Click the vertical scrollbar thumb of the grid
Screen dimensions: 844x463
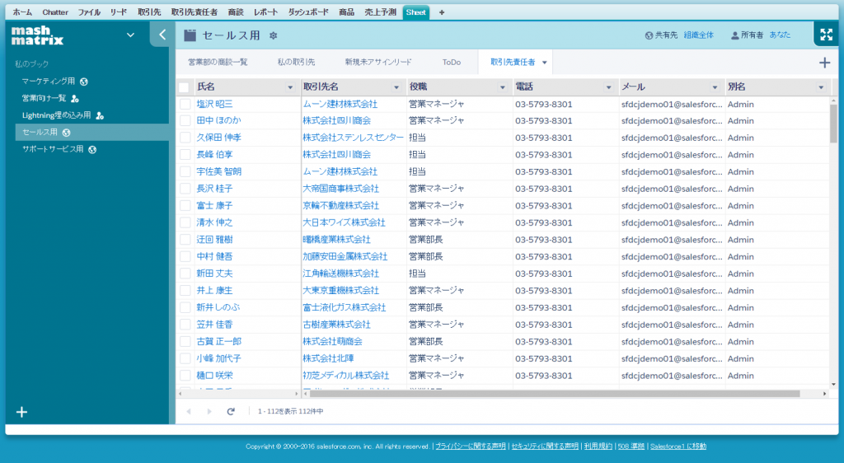click(833, 124)
